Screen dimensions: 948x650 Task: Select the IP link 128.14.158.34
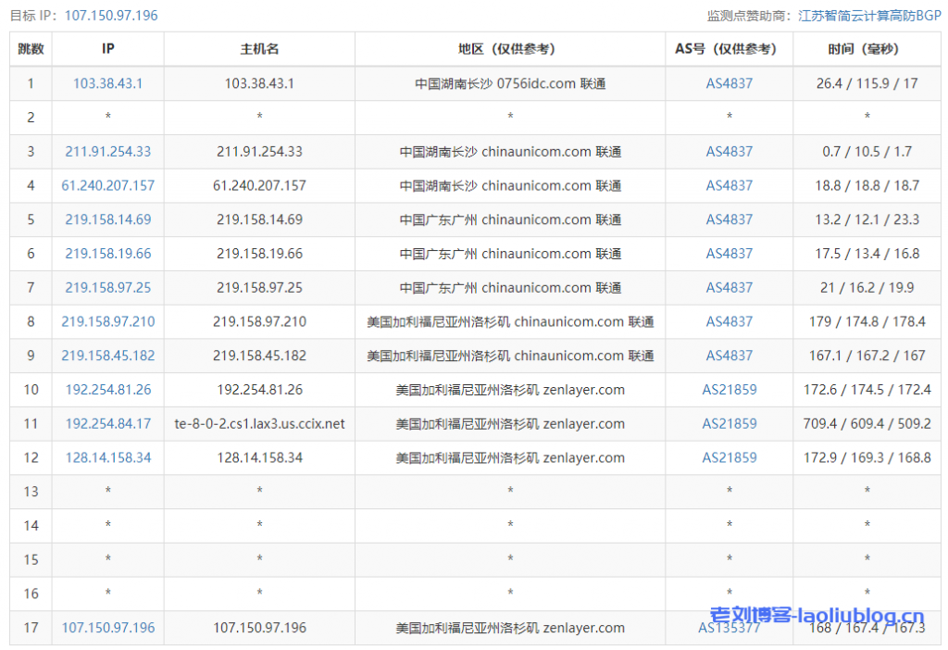107,458
